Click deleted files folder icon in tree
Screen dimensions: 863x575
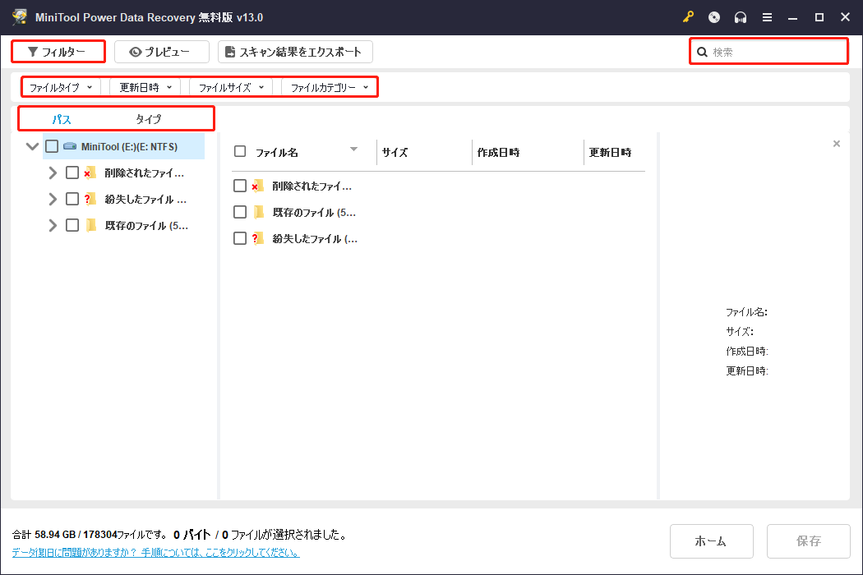pyautogui.click(x=90, y=172)
